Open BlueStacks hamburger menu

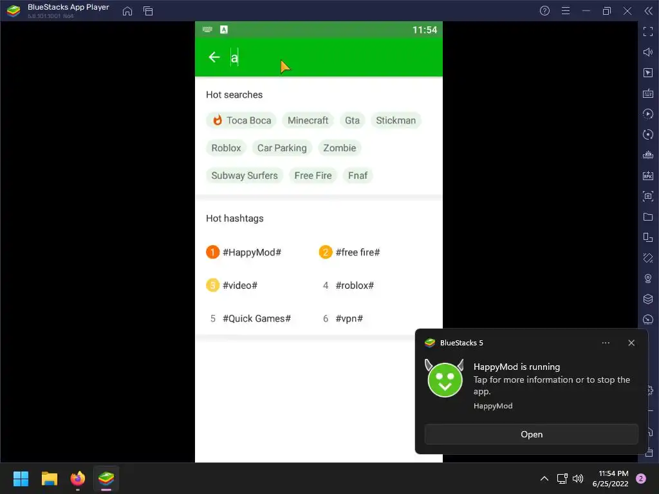(566, 11)
